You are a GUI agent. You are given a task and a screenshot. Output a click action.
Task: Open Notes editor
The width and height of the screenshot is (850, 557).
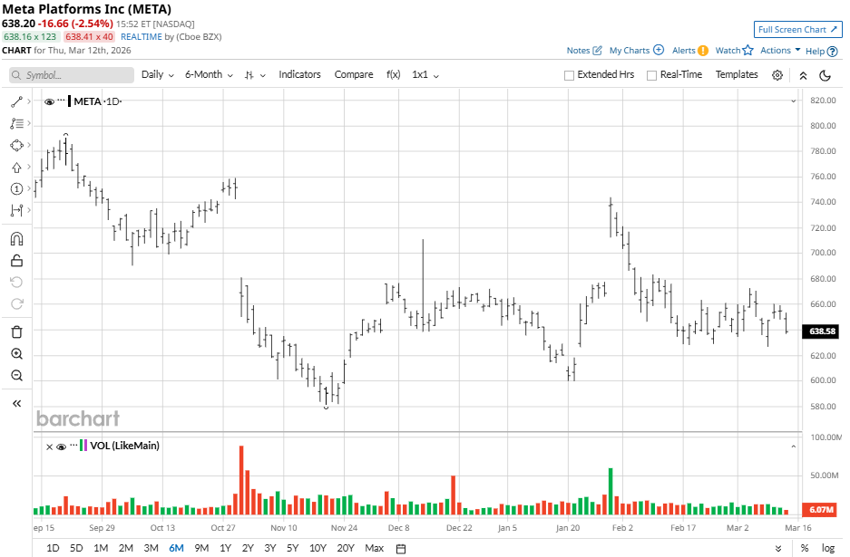pyautogui.click(x=584, y=51)
